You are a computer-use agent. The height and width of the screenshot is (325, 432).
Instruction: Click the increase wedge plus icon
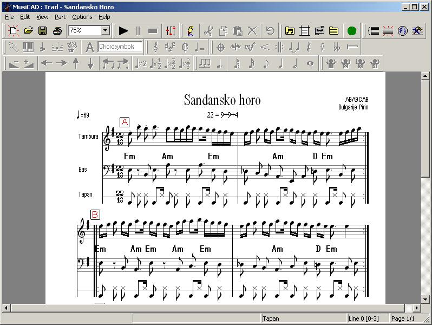click(28, 63)
